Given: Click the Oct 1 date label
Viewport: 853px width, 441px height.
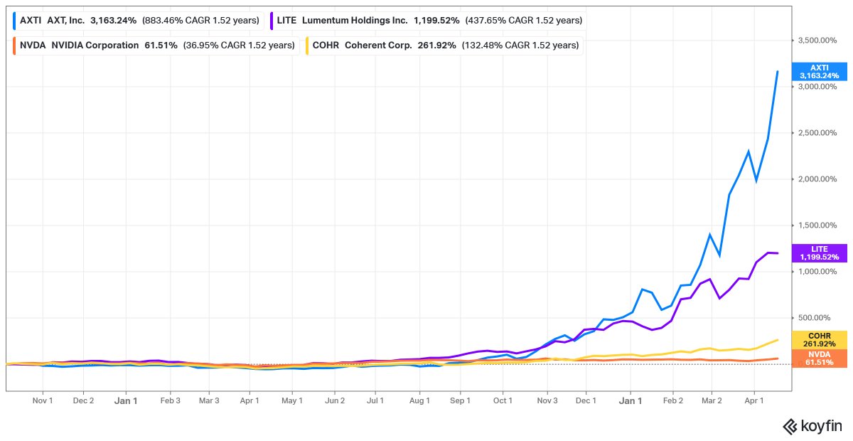Looking at the screenshot, I should (503, 400).
